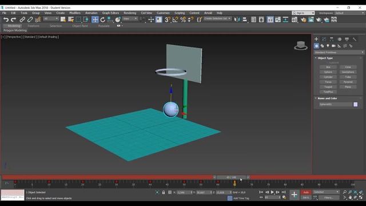Click the Select and Place icon
The width and height of the screenshot is (366, 206).
pos(118,19)
